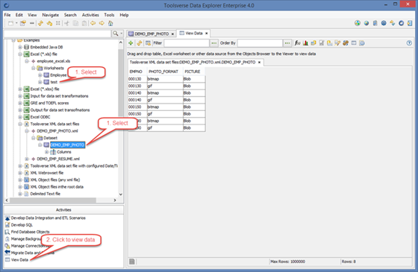The image size is (418, 272).
Task: Click the tree's vertical scrollbar down arrow
Action: tap(120, 194)
